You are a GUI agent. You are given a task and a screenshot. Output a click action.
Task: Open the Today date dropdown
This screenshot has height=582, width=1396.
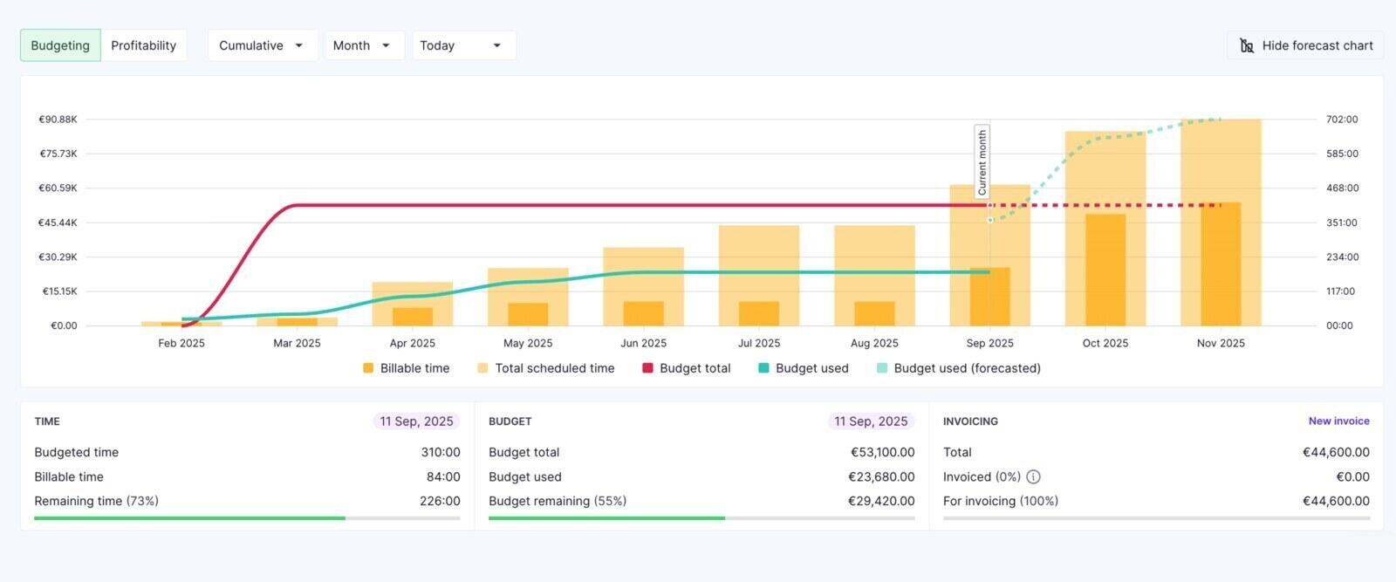pos(464,45)
